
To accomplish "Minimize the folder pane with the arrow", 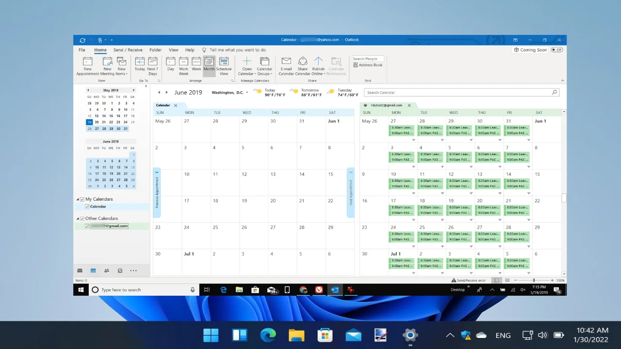I will [146, 86].
